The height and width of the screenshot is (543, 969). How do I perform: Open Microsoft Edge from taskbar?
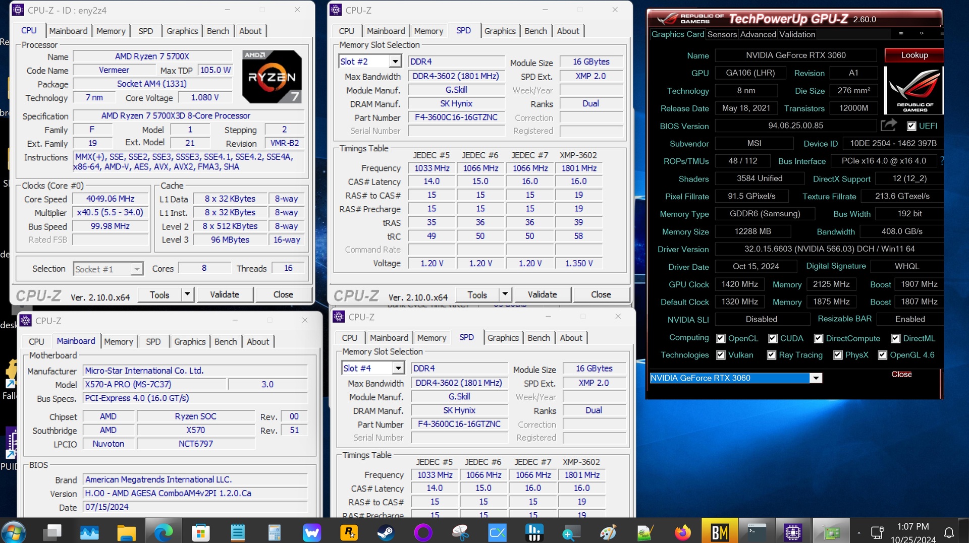pyautogui.click(x=163, y=532)
